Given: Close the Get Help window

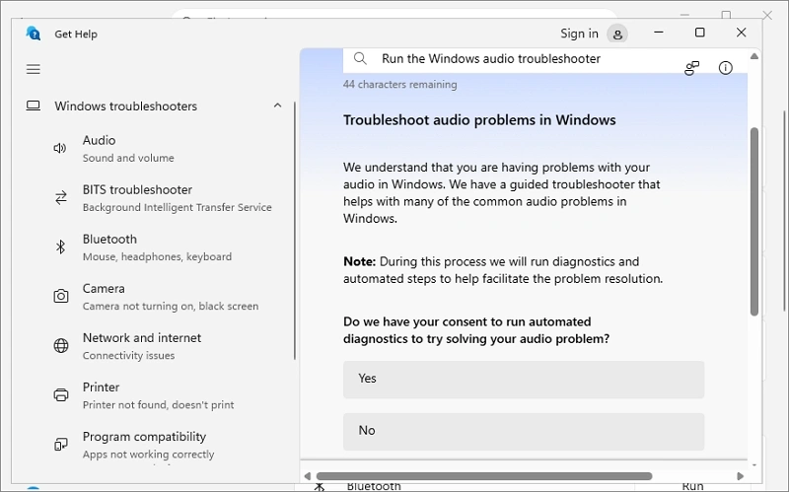Looking at the screenshot, I should pos(741,33).
